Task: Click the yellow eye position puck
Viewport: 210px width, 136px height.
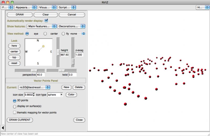Action: (x=43, y=46)
